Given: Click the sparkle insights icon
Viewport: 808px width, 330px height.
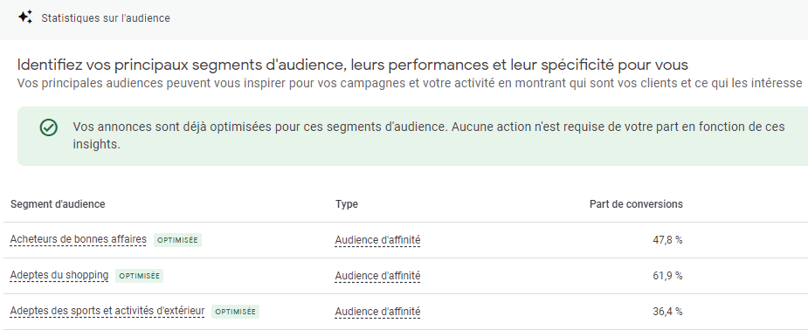Looking at the screenshot, I should (x=25, y=17).
